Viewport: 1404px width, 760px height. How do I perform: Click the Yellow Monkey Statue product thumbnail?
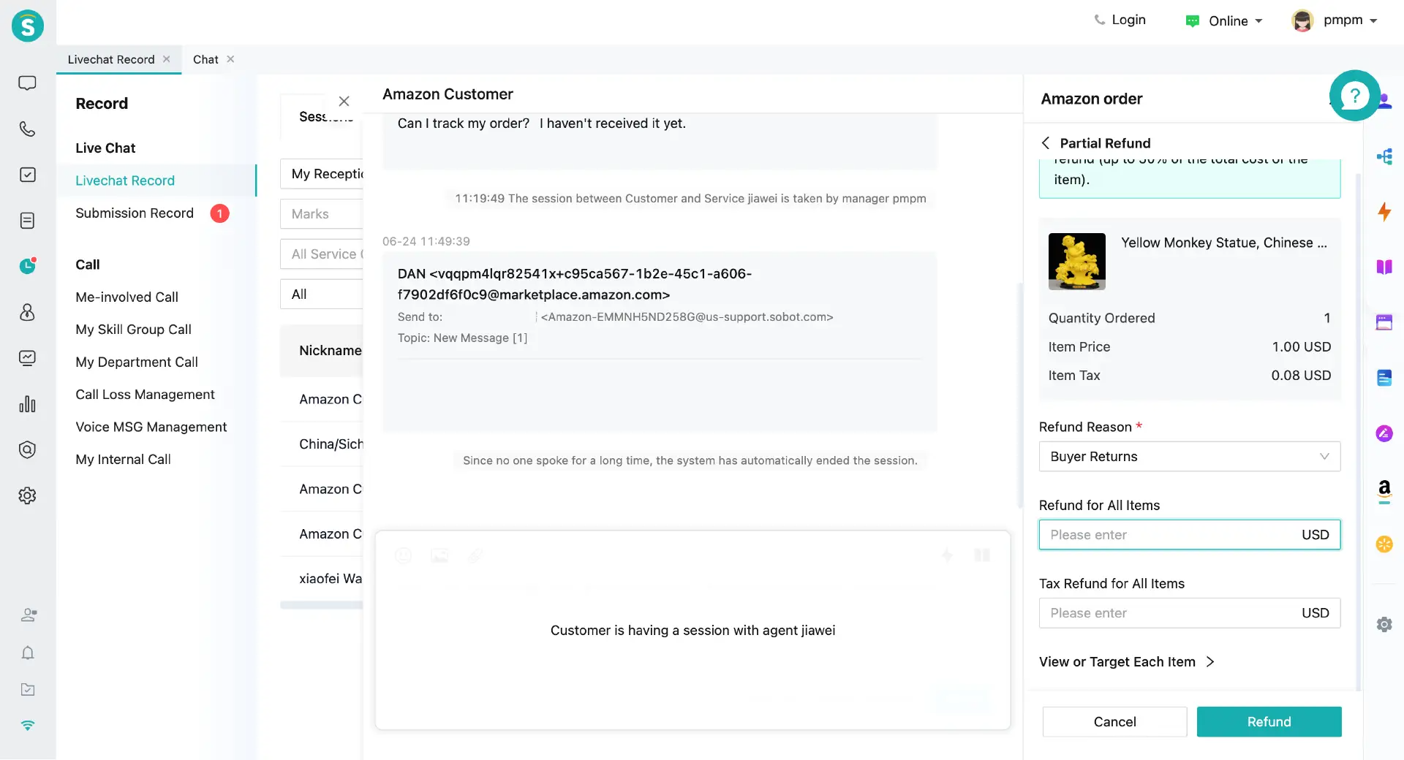1076,262
